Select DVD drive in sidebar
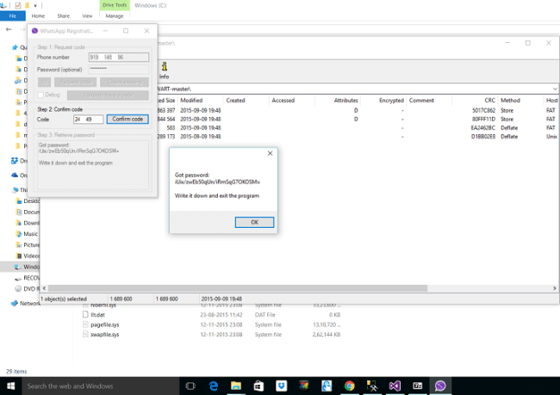Screen dimensions: 560x395 (x=27, y=288)
